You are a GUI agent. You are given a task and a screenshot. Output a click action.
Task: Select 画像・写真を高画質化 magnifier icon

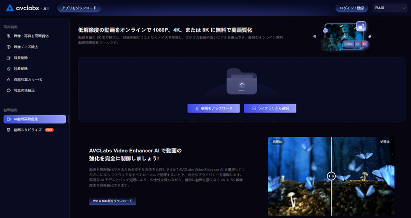[x=8, y=36]
